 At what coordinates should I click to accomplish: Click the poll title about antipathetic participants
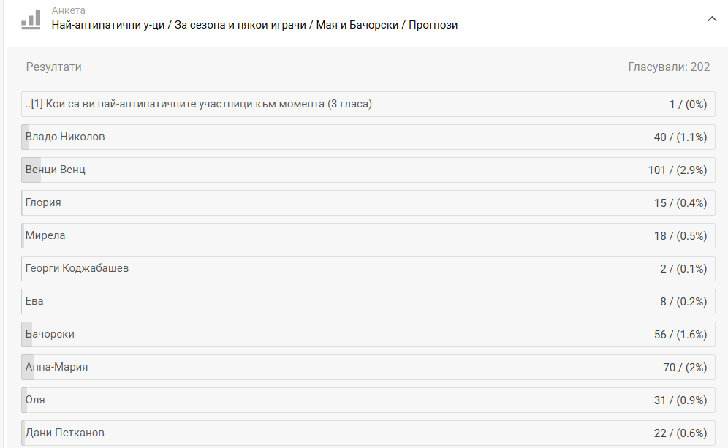[254, 25]
